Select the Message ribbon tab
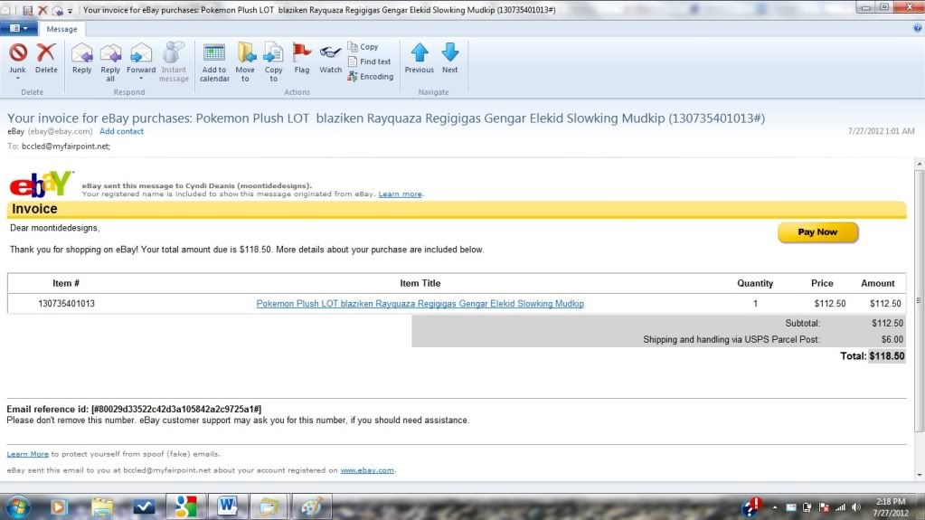The image size is (925, 520). click(62, 29)
